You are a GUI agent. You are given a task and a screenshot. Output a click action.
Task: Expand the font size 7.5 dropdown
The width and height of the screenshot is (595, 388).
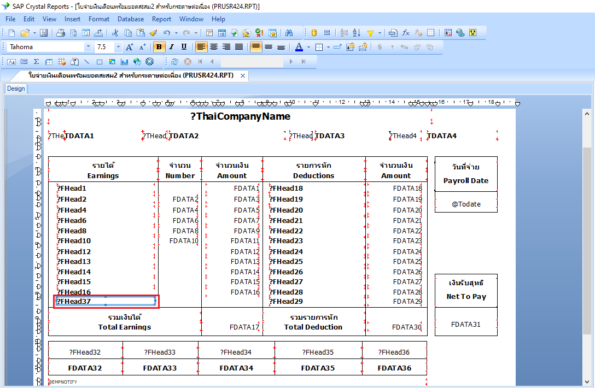[118, 47]
